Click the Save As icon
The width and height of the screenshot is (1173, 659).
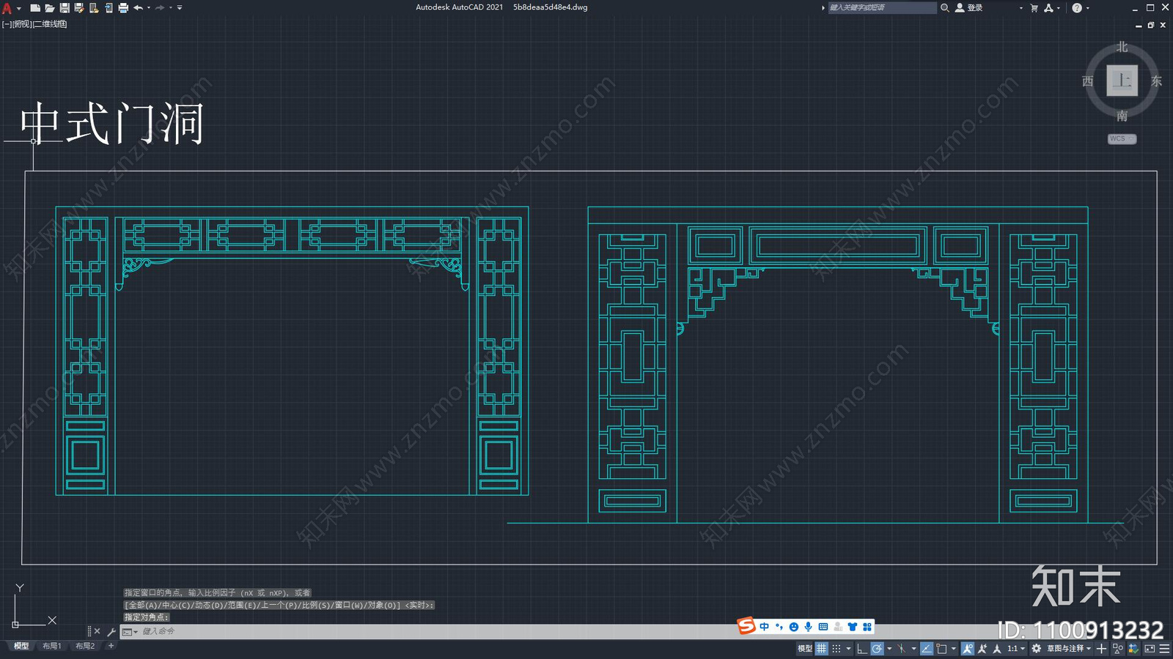click(79, 8)
